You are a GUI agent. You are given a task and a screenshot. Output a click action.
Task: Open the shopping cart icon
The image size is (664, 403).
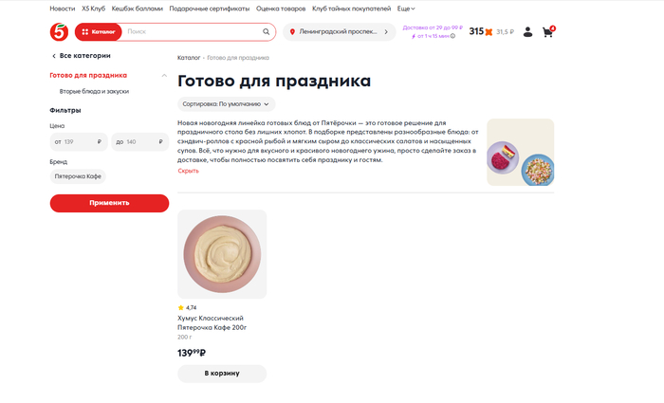pyautogui.click(x=547, y=32)
